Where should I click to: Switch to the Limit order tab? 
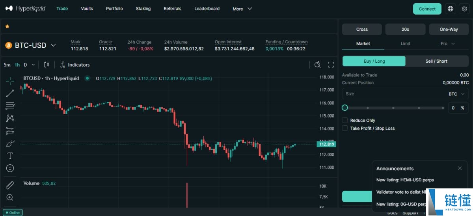(x=405, y=43)
